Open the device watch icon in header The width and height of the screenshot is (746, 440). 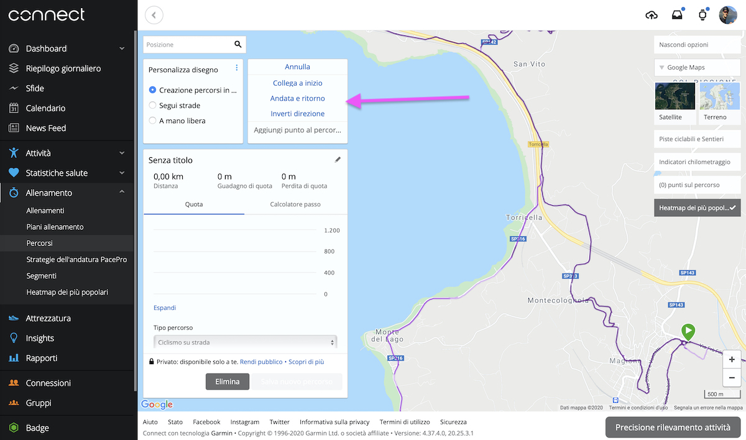coord(702,14)
